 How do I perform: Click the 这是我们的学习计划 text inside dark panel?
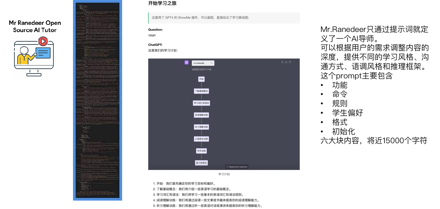pyautogui.click(x=201, y=69)
